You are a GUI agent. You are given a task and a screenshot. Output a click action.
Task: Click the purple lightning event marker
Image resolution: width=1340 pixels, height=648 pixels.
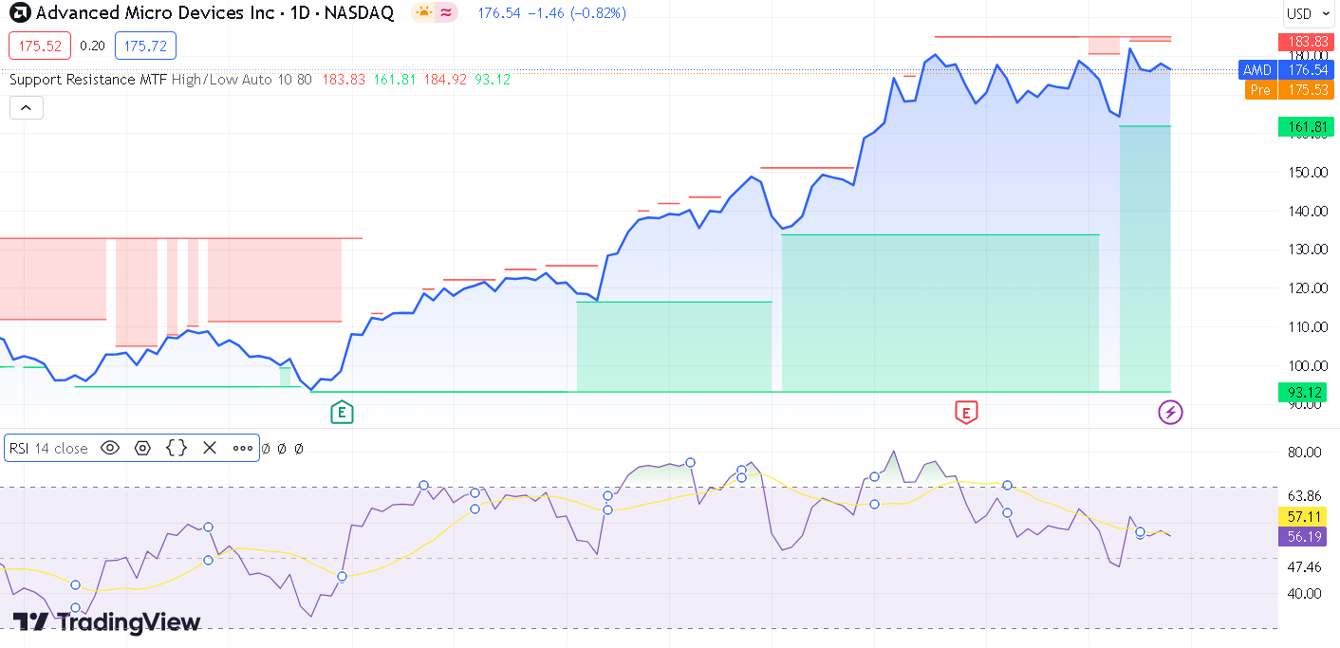[1171, 412]
